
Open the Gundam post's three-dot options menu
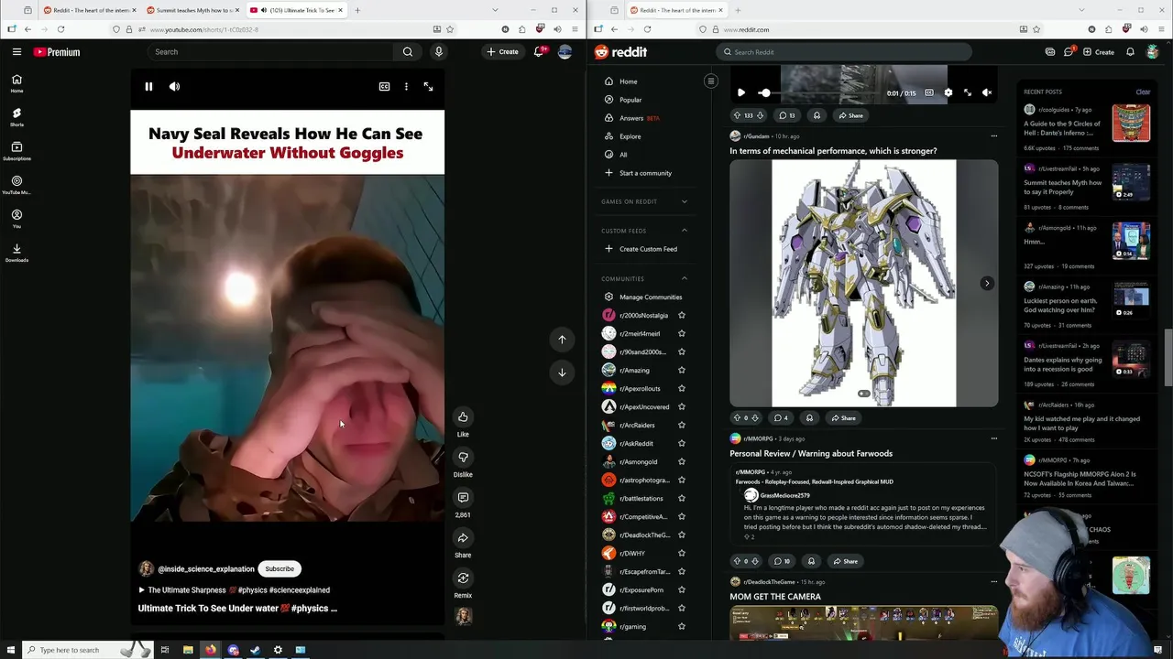(x=993, y=136)
